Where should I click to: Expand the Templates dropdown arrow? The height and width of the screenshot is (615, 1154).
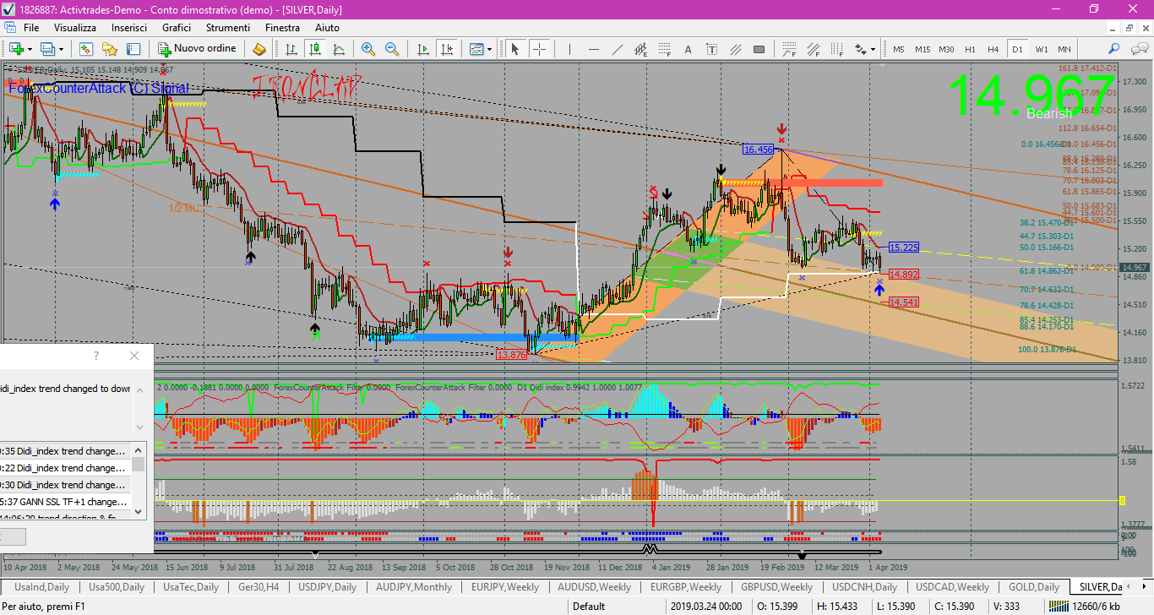pyautogui.click(x=490, y=49)
